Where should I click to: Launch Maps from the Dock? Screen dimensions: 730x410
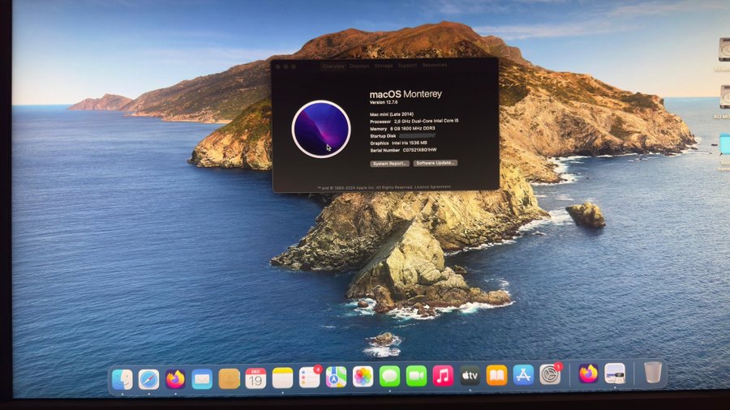[336, 377]
